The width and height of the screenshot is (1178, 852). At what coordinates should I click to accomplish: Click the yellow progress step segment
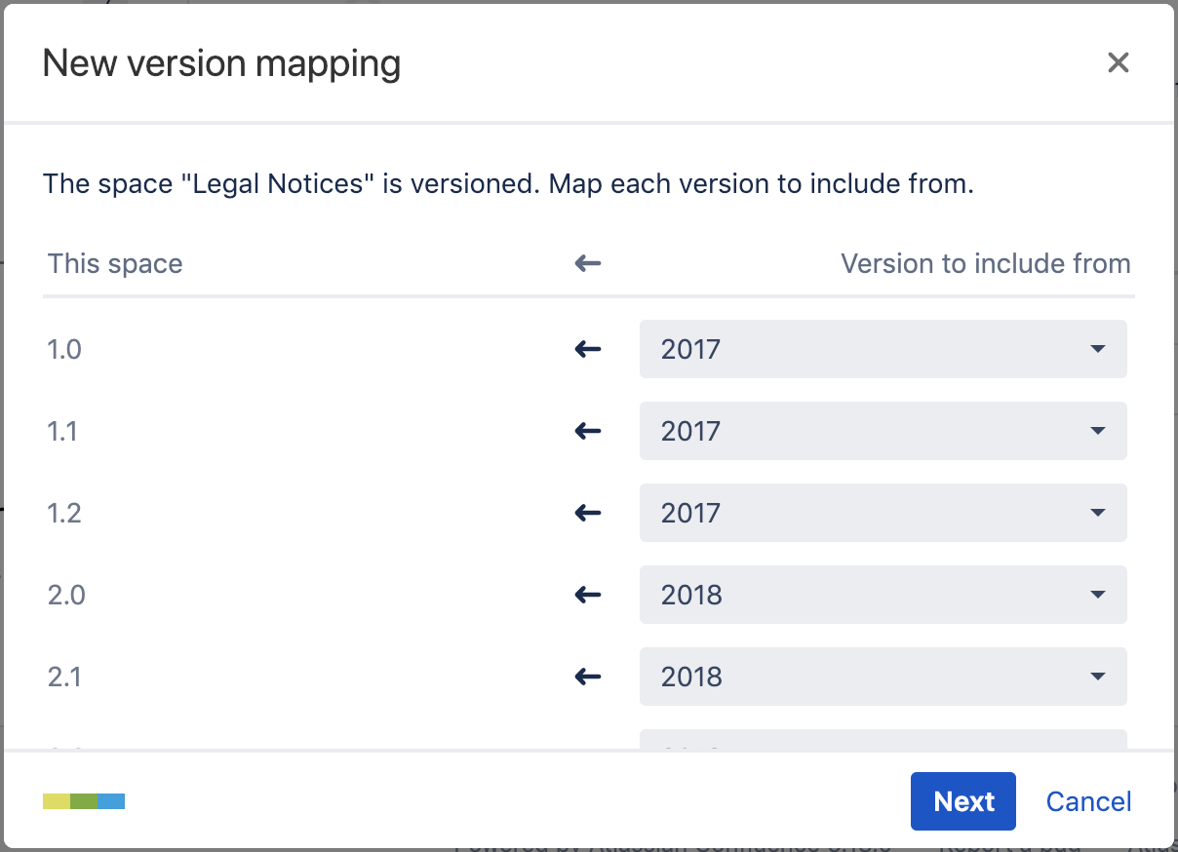click(x=57, y=801)
